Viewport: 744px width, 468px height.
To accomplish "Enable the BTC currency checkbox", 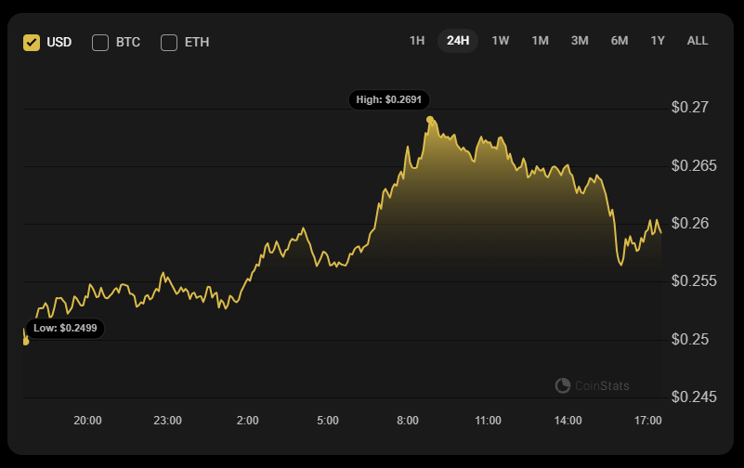I will pos(100,42).
